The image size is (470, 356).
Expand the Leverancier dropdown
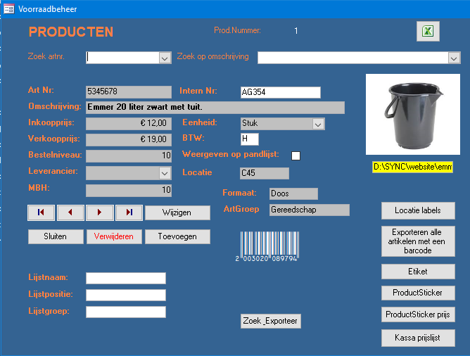click(165, 172)
